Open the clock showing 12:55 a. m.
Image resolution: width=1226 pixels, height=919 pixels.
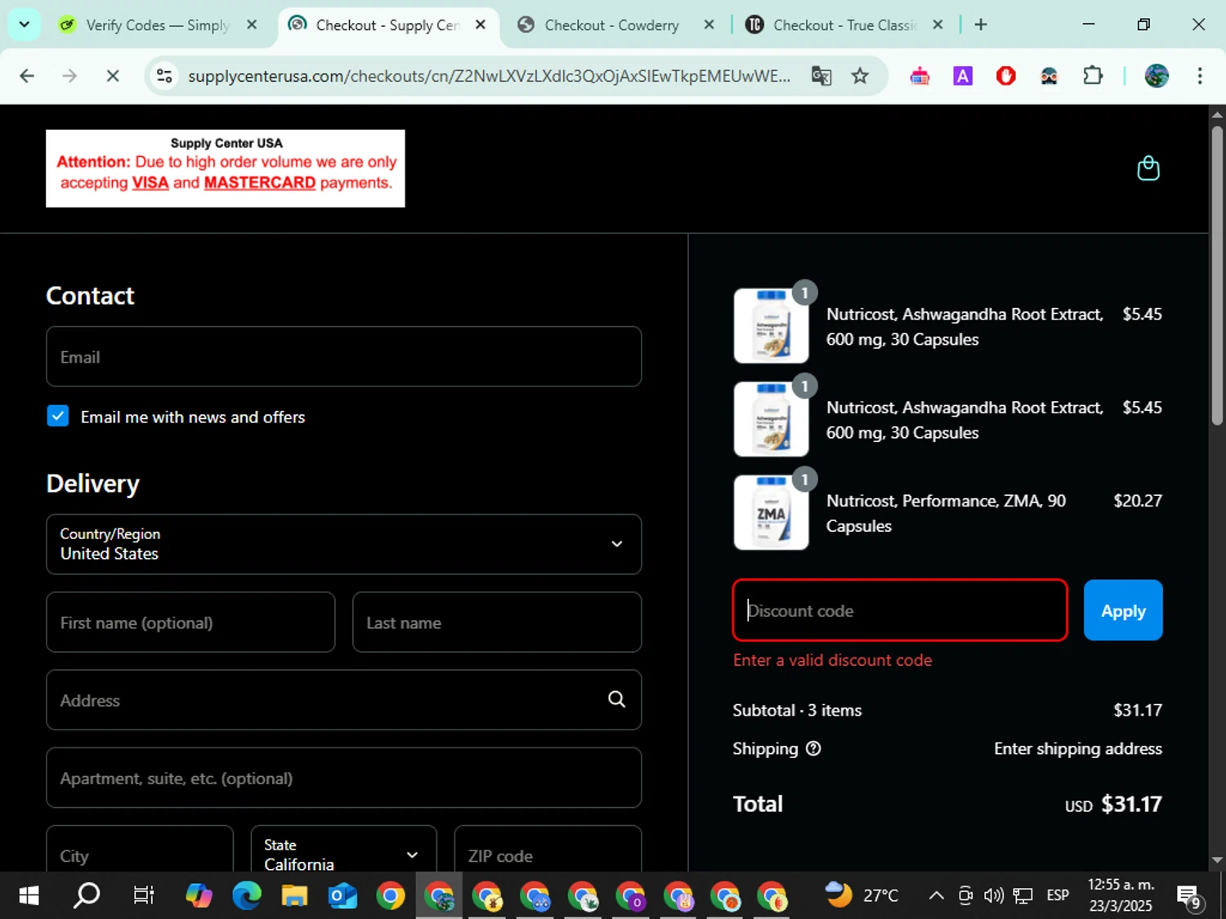pyautogui.click(x=1121, y=895)
